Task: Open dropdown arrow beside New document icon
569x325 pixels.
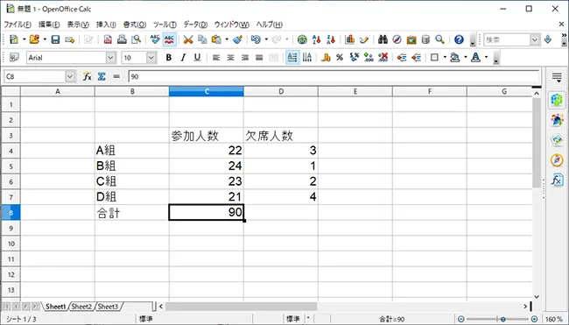Action: click(x=24, y=39)
